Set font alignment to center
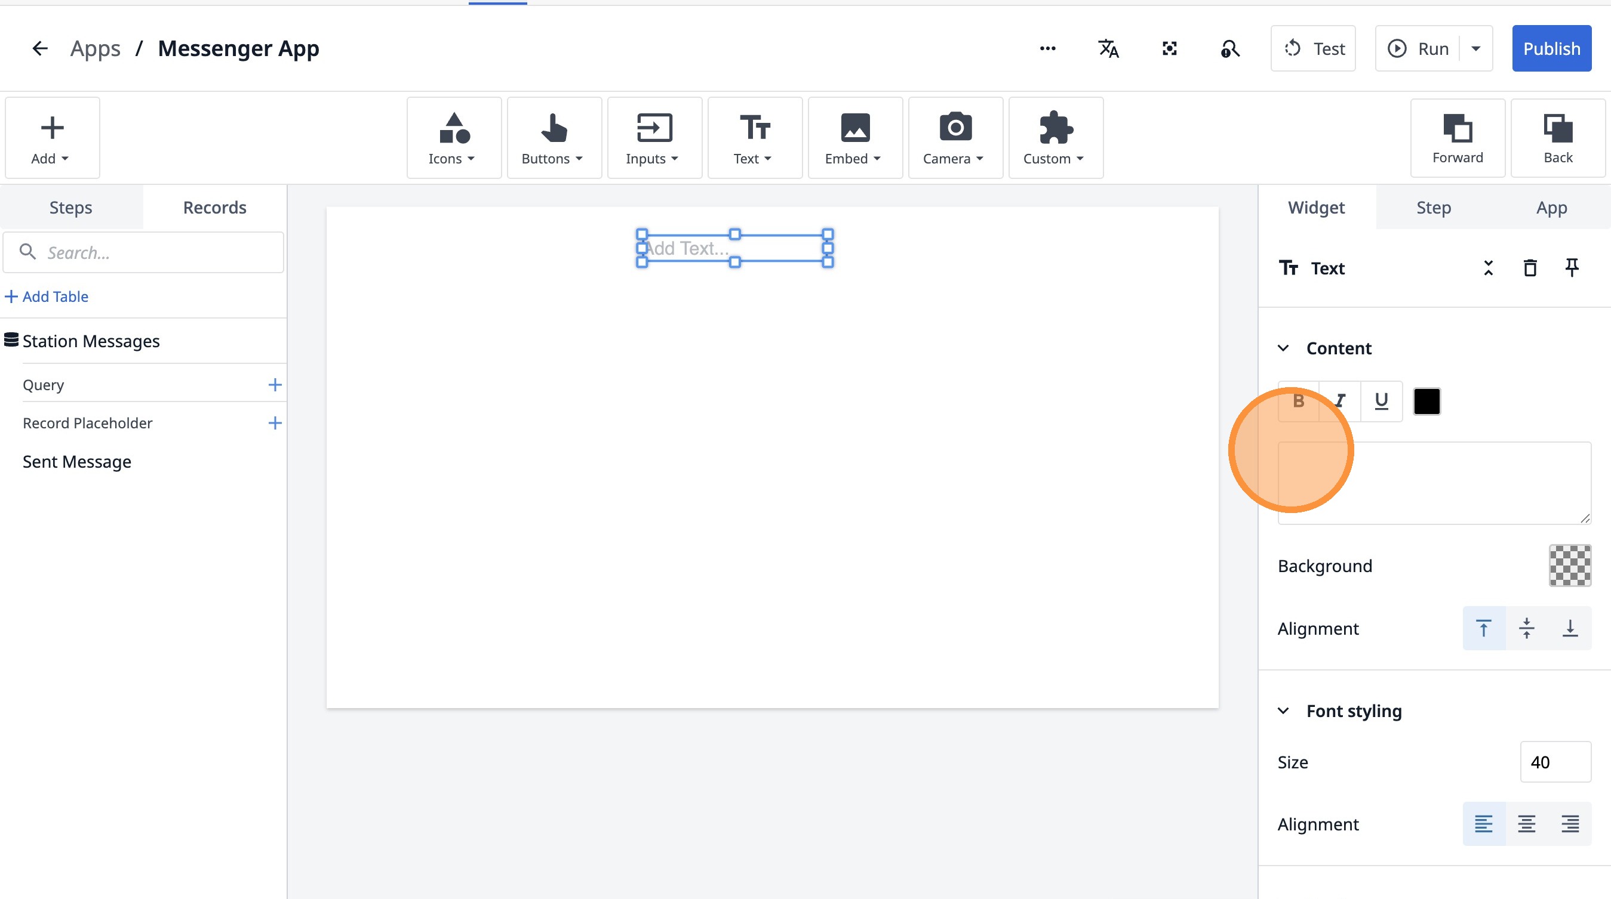The height and width of the screenshot is (899, 1611). pyautogui.click(x=1527, y=824)
